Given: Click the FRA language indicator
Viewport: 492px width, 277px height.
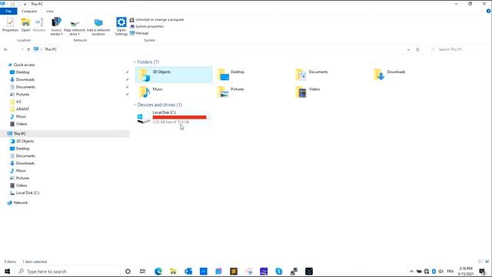Looking at the screenshot, I should click(x=450, y=272).
